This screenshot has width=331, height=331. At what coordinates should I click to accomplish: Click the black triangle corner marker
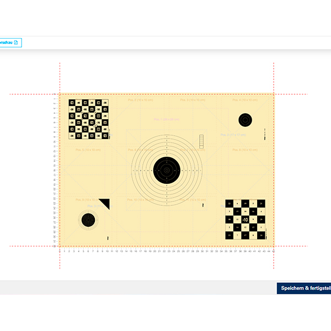tap(106, 204)
